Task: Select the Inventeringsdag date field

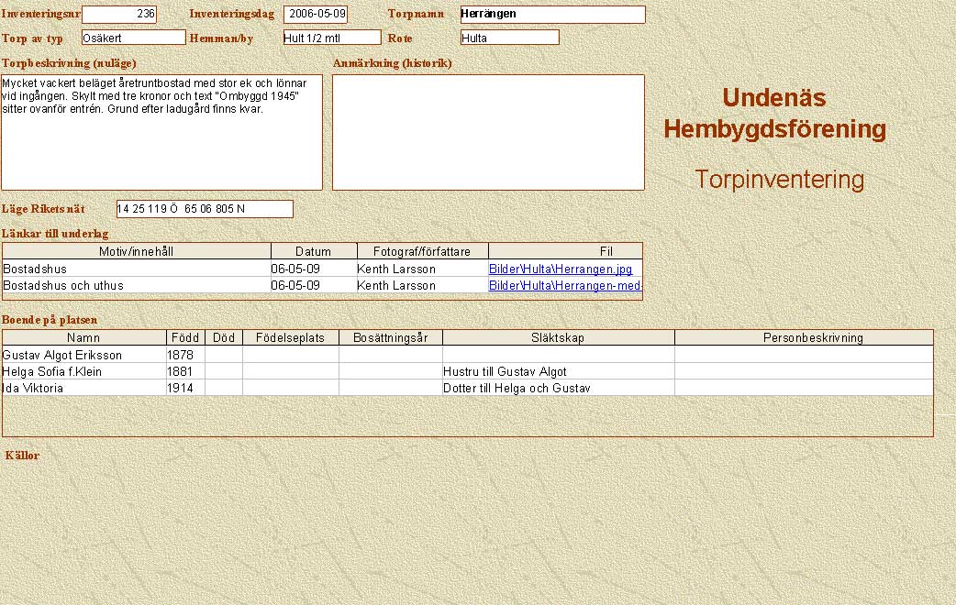Action: coord(316,15)
